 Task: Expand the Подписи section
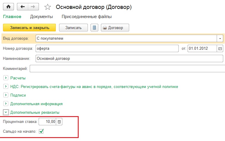point(5,95)
